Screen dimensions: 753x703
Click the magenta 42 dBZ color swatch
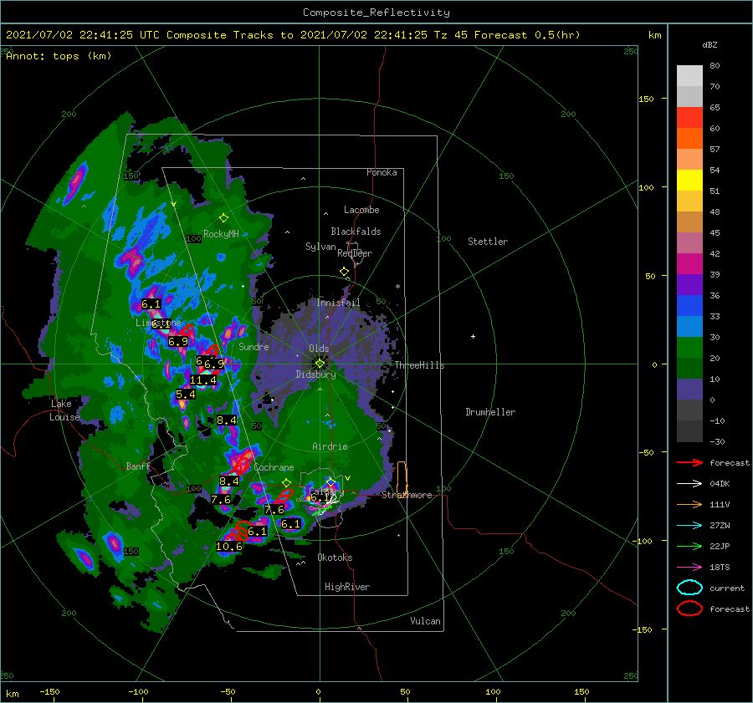click(x=689, y=264)
